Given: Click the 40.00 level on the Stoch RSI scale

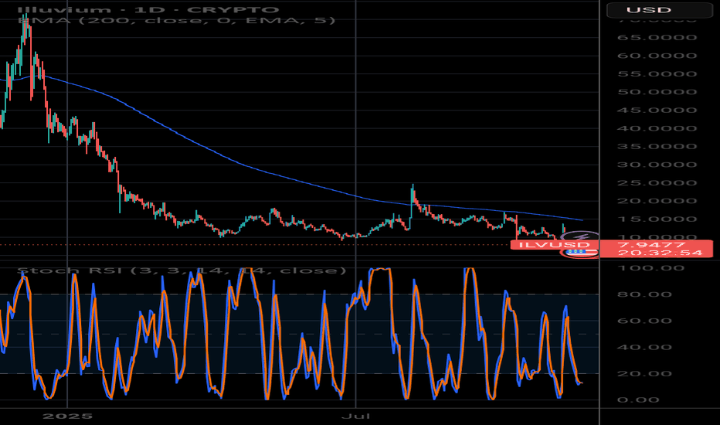Looking at the screenshot, I should point(647,347).
